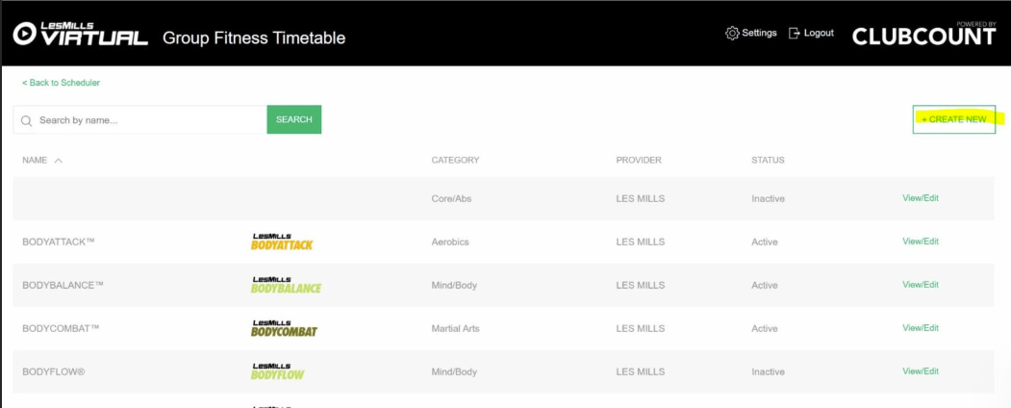Viewport: 1011px width, 408px height.
Task: Click the Aerobics category cell
Action: pyautogui.click(x=450, y=242)
